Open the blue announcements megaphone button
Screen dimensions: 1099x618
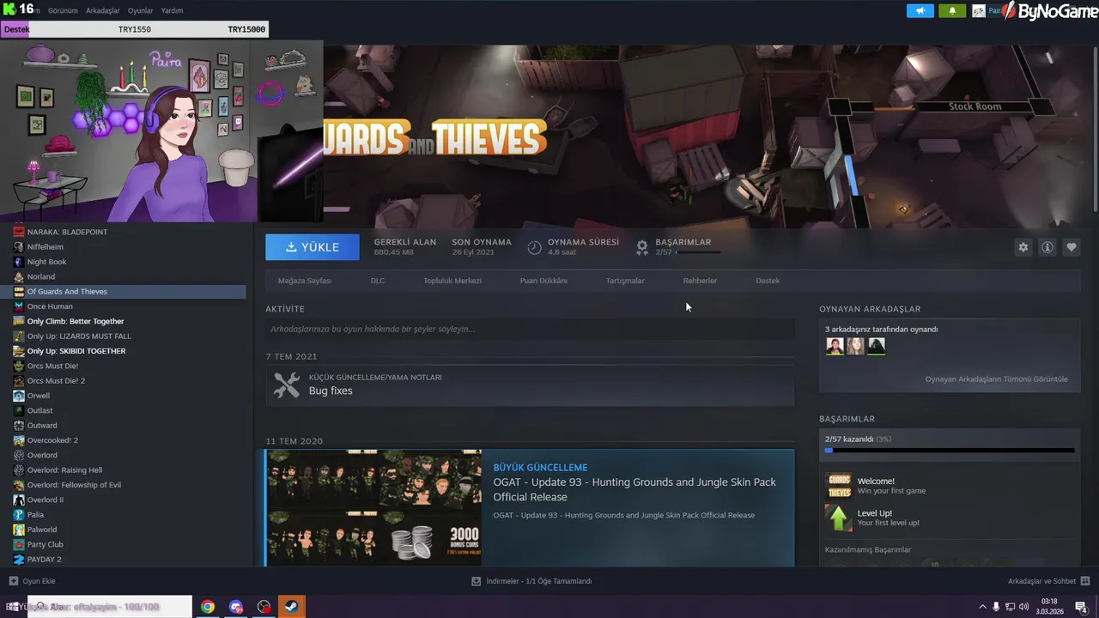coord(920,11)
